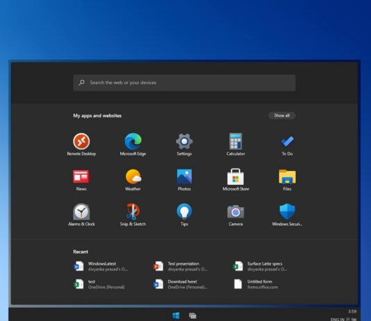Launch Microsoft Edge

pos(133,145)
